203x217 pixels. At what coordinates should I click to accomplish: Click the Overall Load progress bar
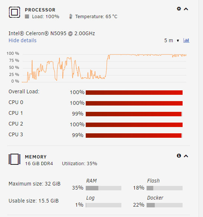tap(134, 93)
